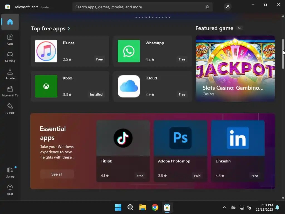Click the Paid label on Adobe Photoshop
The width and height of the screenshot is (285, 214).
point(197,176)
